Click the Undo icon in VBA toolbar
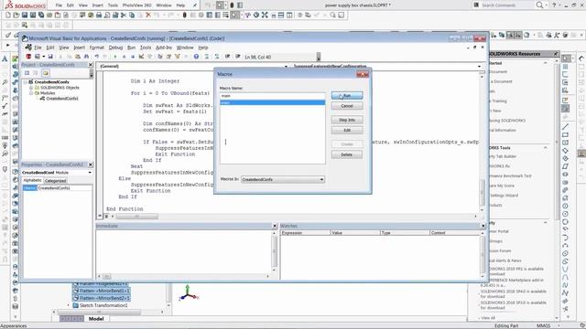The height and width of the screenshot is (329, 586). (97, 57)
